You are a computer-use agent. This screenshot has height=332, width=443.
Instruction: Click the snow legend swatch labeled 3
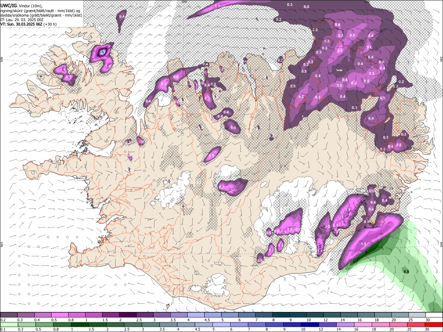[162, 315]
